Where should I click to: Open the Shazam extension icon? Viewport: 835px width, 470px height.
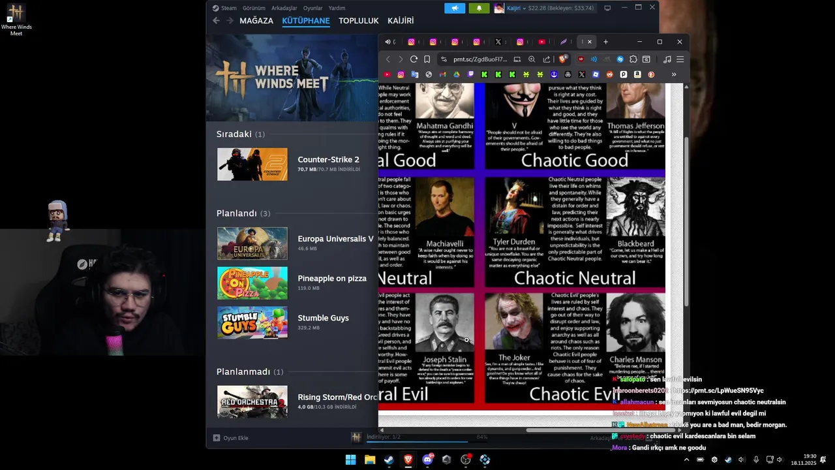click(x=620, y=59)
